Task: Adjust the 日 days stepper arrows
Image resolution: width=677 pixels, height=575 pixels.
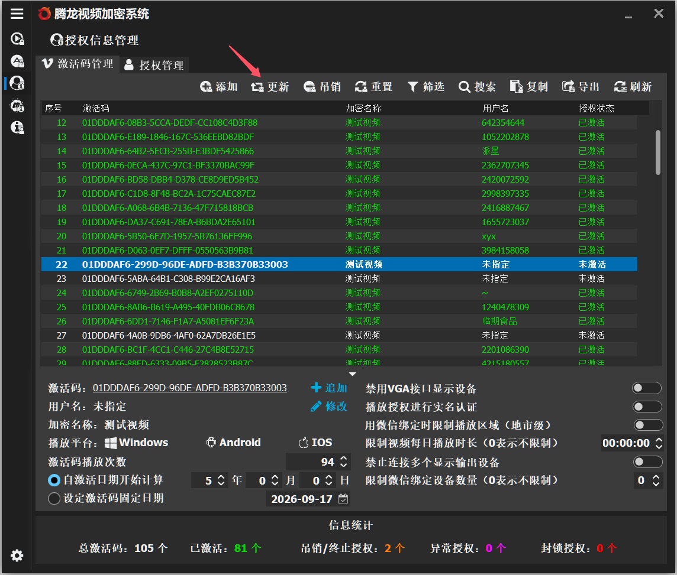Action: click(328, 480)
